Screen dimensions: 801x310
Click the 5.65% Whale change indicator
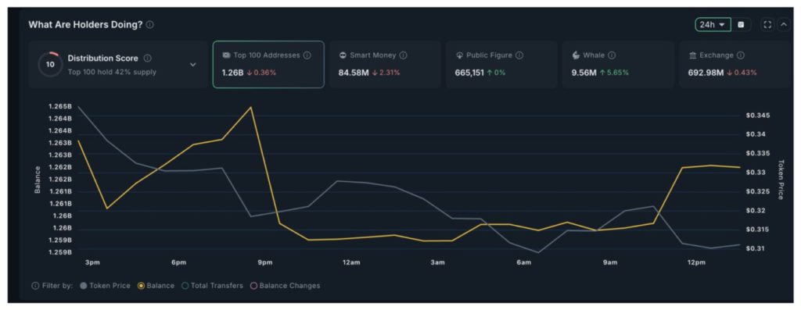pos(615,73)
